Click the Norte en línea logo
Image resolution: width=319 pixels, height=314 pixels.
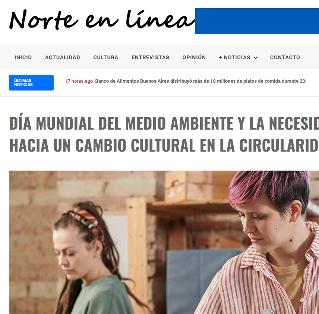tap(102, 20)
